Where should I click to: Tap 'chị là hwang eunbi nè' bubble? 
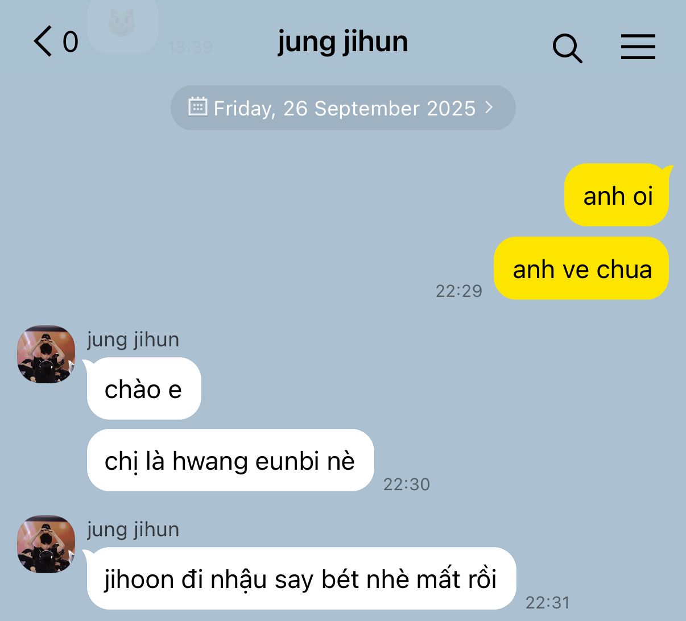click(230, 460)
